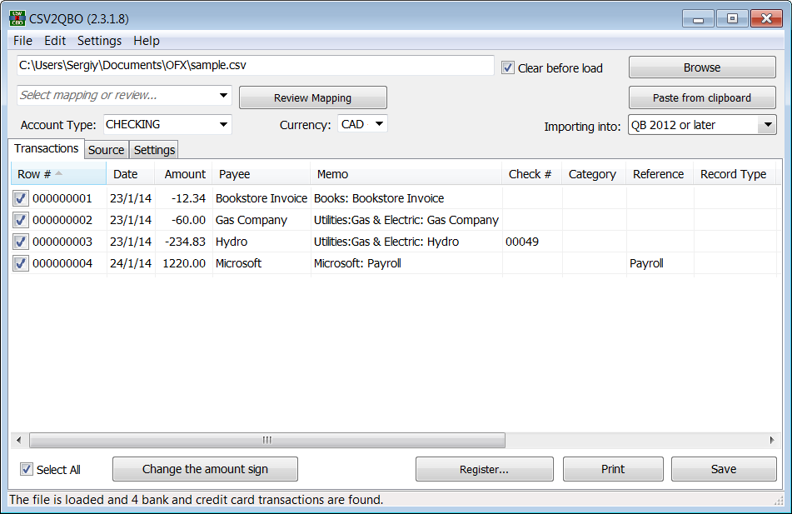The image size is (792, 514).
Task: Click the -12.34 amount cell
Action: click(184, 198)
